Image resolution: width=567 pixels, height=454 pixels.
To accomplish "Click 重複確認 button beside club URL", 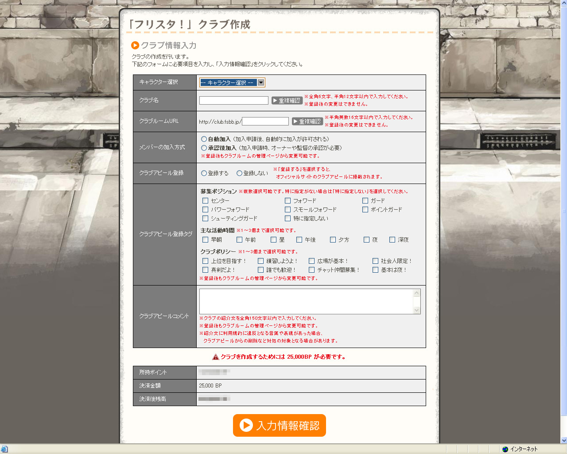I will click(307, 121).
